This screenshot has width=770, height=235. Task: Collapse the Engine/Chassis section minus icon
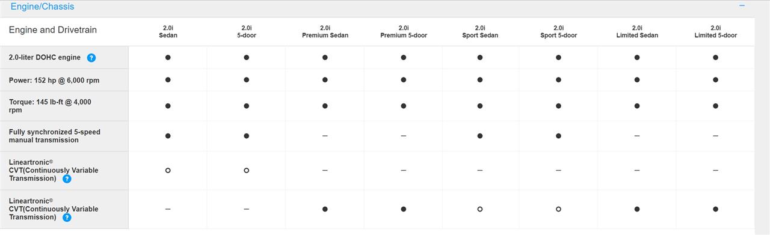pos(742,5)
